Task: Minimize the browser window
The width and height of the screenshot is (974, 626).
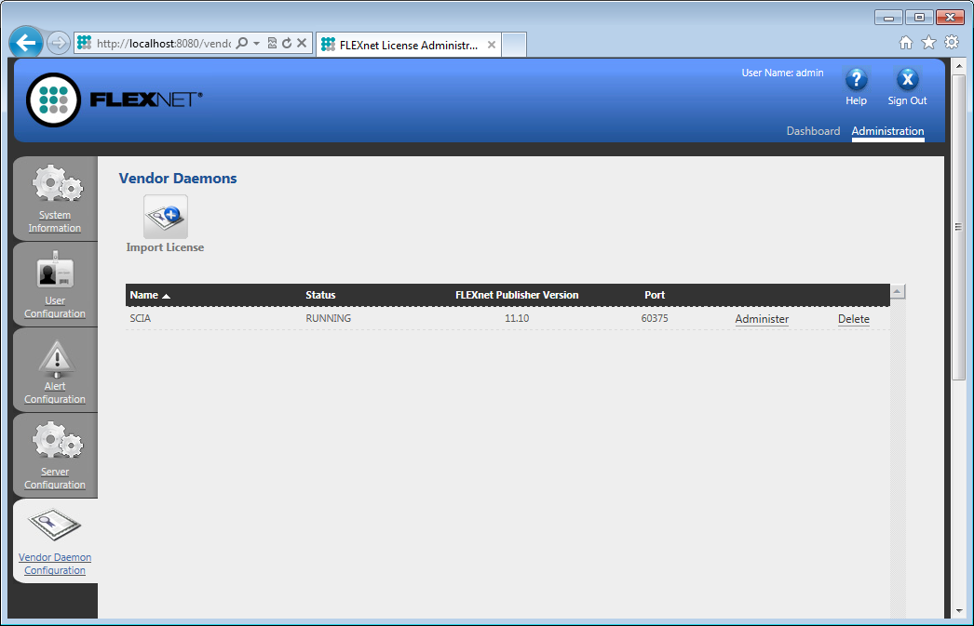Action: (888, 18)
